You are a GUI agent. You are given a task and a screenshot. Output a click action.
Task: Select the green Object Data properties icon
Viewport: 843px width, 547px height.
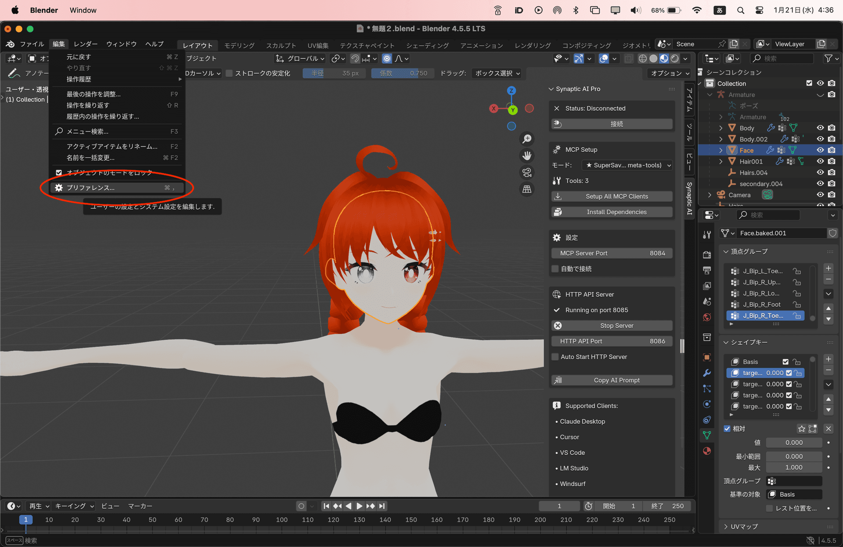[x=707, y=435]
